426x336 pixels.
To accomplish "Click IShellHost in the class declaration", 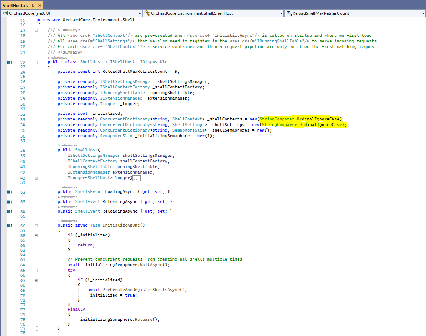I will click(x=122, y=62).
